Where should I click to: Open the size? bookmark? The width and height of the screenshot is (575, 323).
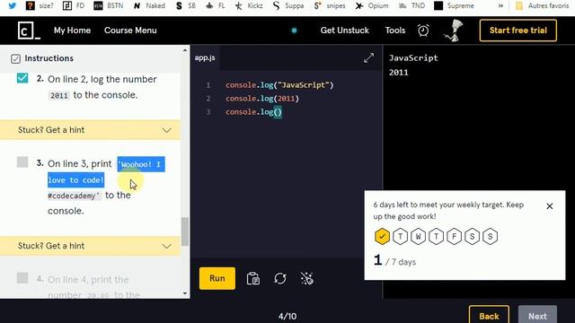tap(40, 5)
